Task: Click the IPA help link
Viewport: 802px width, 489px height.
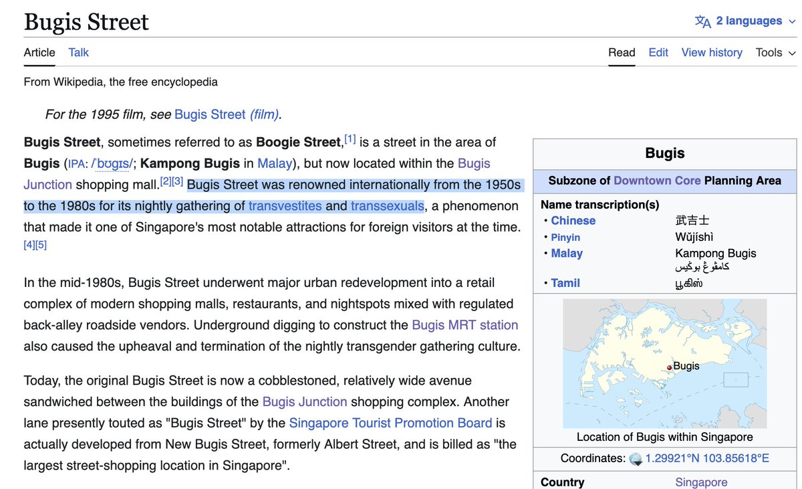Action: [76, 164]
